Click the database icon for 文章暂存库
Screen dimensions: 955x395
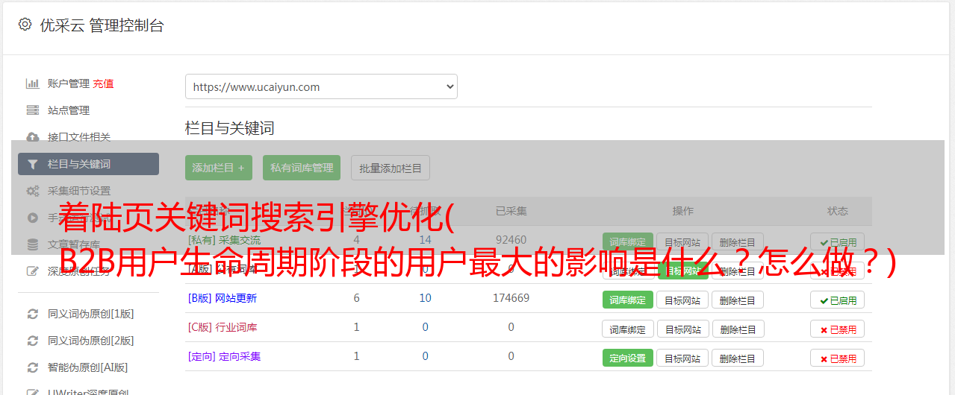click(x=33, y=244)
